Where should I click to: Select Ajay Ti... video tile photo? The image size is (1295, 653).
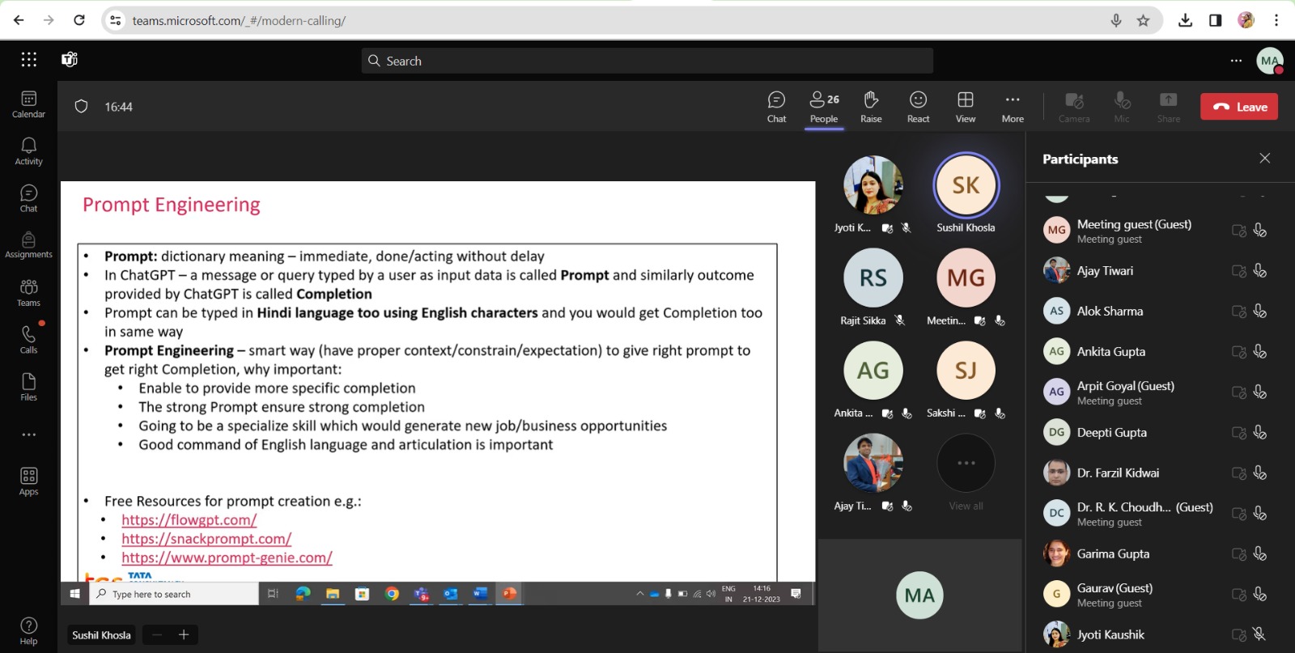pyautogui.click(x=873, y=463)
